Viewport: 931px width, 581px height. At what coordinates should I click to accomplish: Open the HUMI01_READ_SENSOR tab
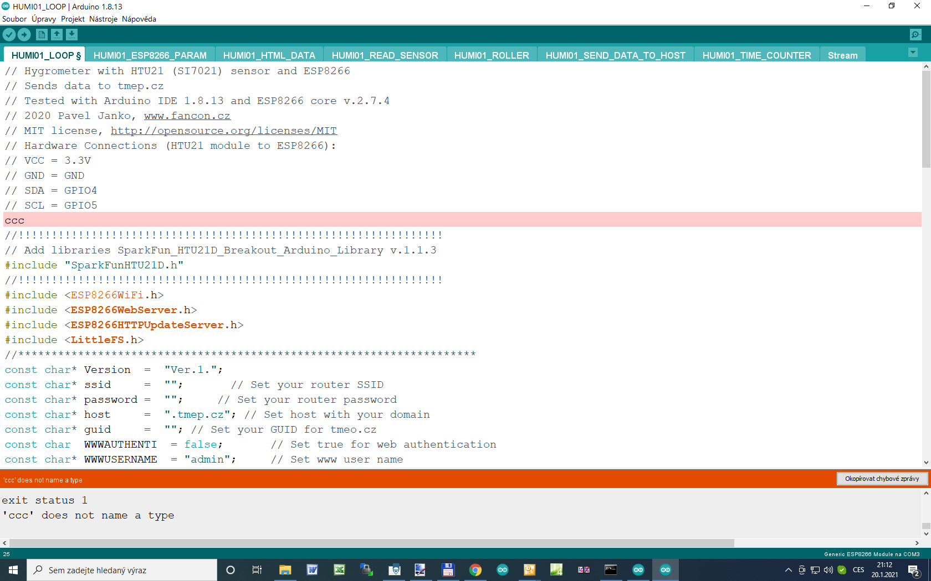click(385, 55)
